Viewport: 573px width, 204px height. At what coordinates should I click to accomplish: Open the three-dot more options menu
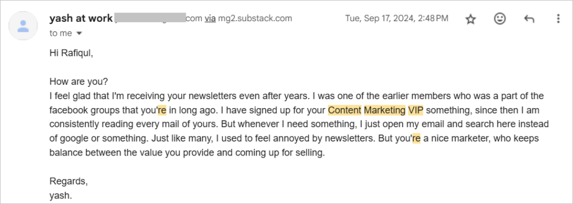coord(558,18)
